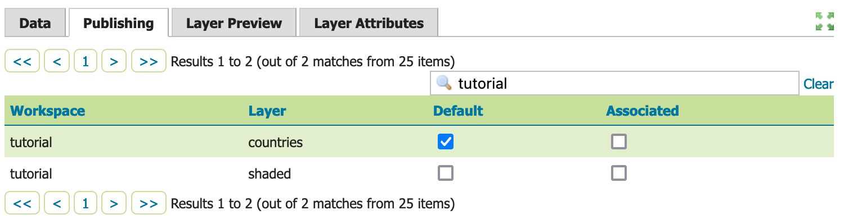This screenshot has width=844, height=219.
Task: Check Associated for the countries layer
Action: 619,142
